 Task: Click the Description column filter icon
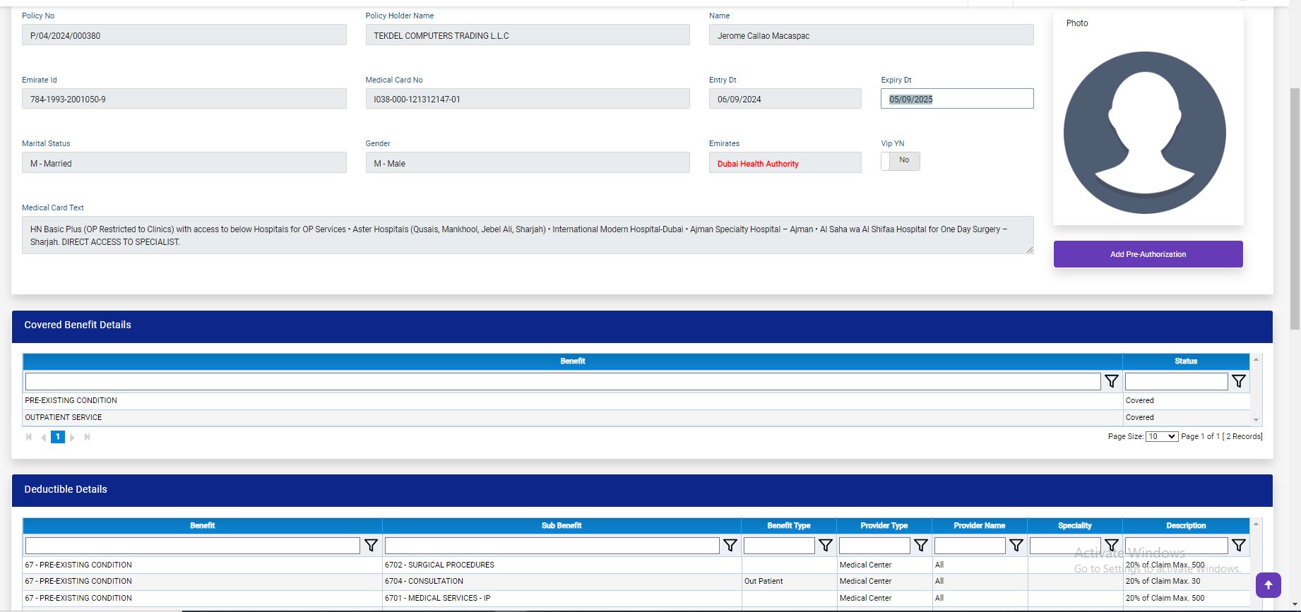click(x=1238, y=545)
